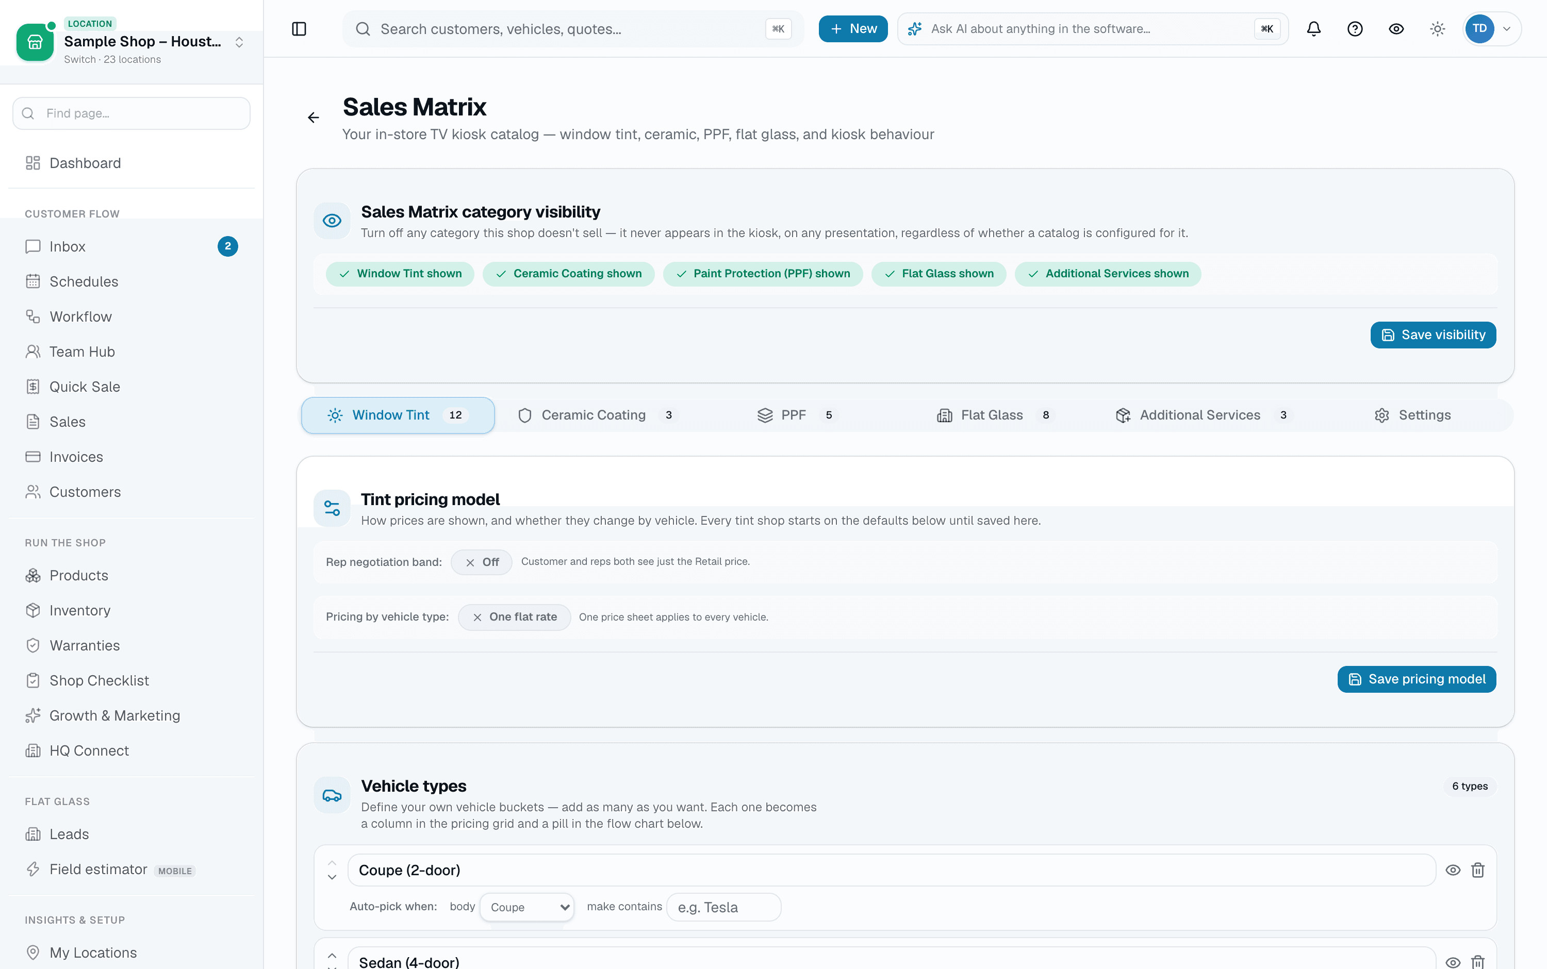Click the make contains e.g. Tesla field
The width and height of the screenshot is (1547, 969).
click(724, 907)
